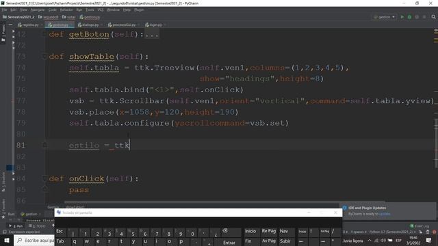Start debugging with the green bug icon
The height and width of the screenshot is (246, 438).
pos(409,17)
